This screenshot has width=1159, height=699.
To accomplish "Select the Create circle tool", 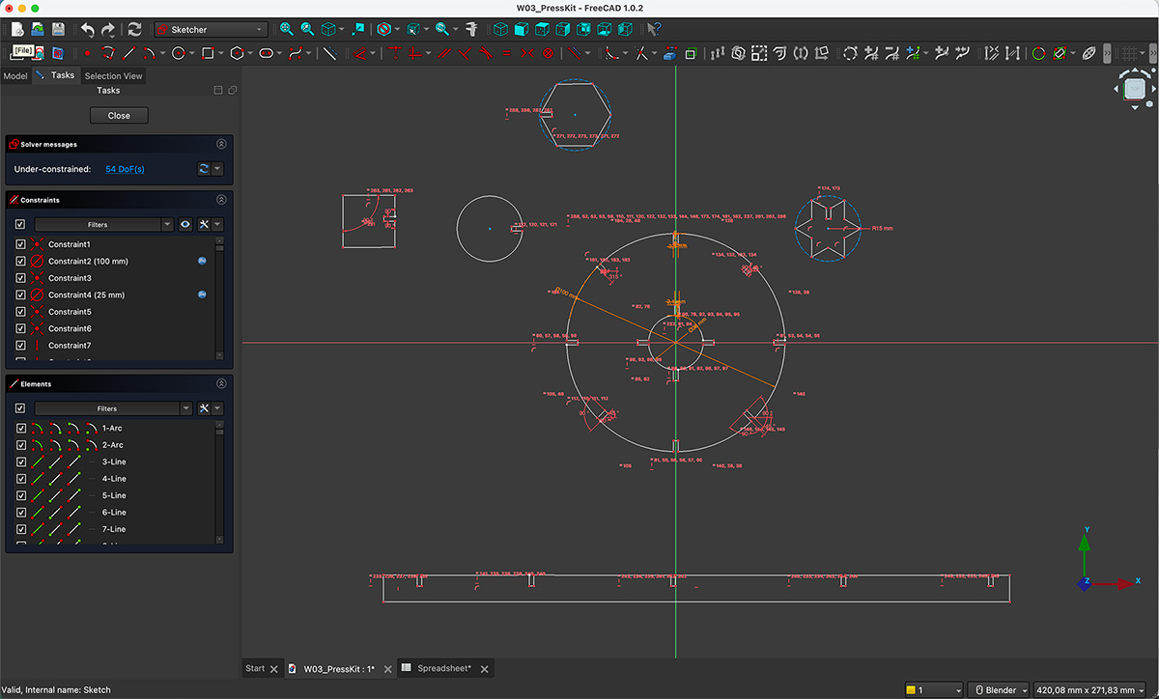I will 178,53.
